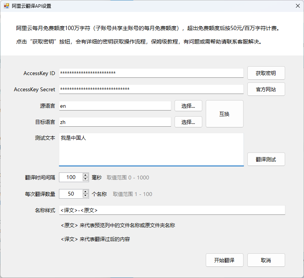
Task: Click the 阿里云每月免费额度 description line
Action: (x=148, y=28)
